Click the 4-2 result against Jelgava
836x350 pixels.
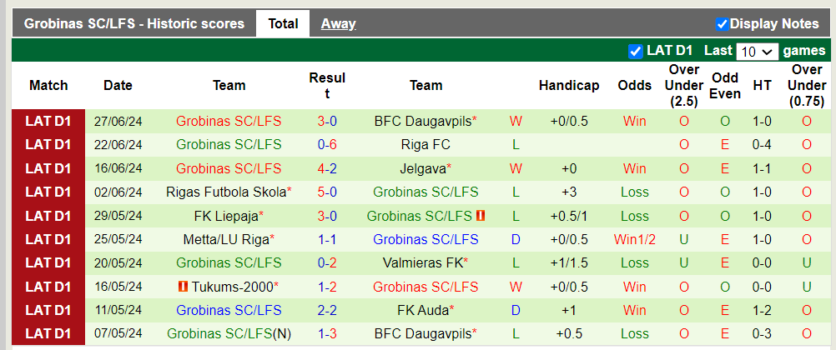327,168
